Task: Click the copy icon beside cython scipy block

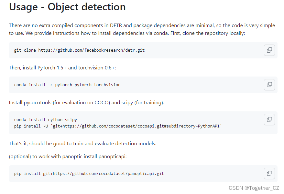Action: (269, 119)
